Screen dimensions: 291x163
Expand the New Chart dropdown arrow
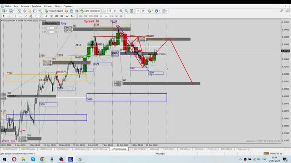click(7, 11)
